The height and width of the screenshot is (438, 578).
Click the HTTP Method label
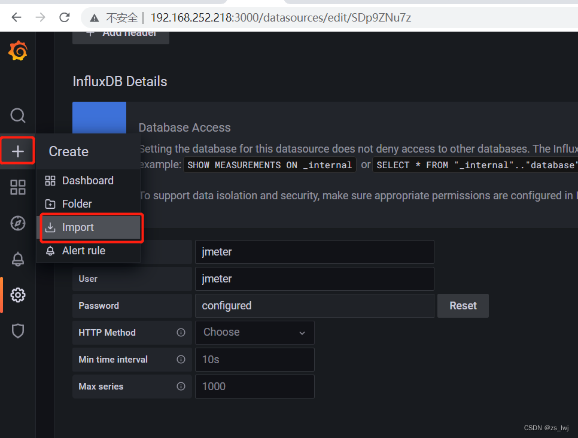[x=107, y=333]
